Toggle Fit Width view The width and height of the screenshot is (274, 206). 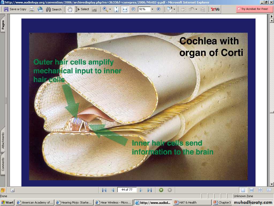click(125, 9)
